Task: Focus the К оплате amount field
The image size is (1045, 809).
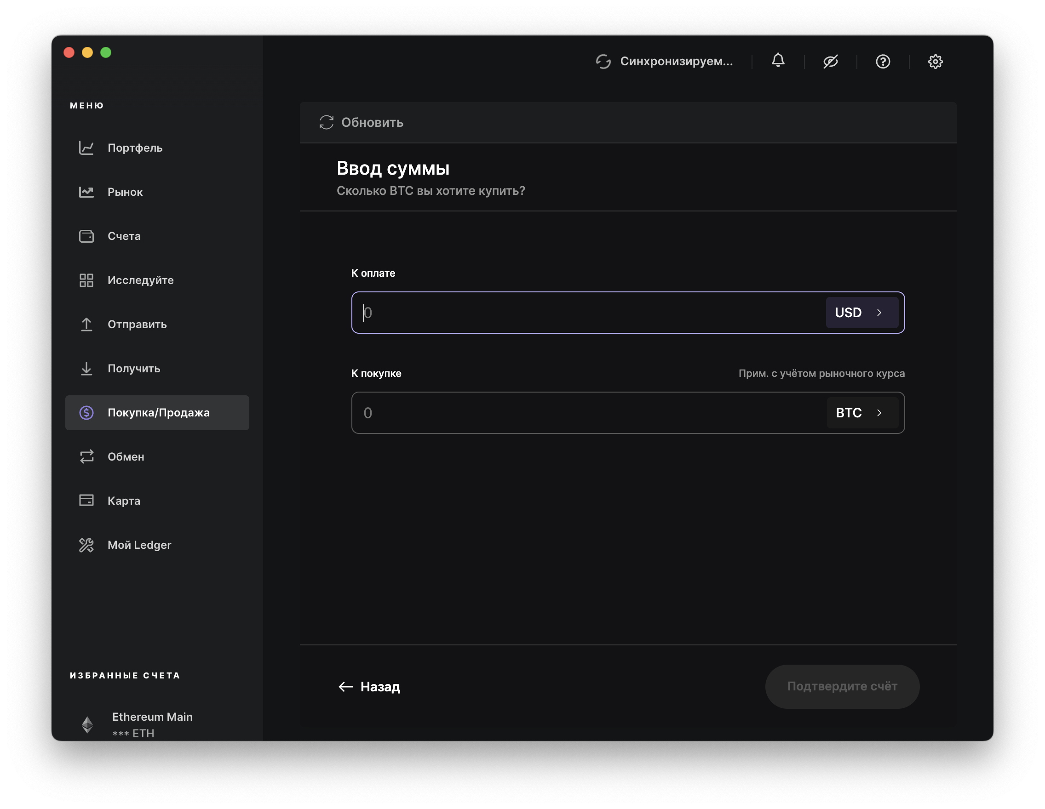Action: [589, 313]
